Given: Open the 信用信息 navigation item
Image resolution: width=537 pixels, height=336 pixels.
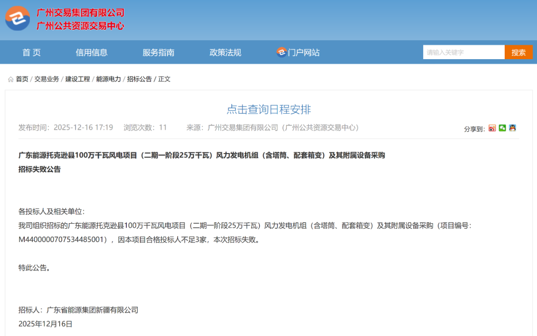Looking at the screenshot, I should (91, 53).
